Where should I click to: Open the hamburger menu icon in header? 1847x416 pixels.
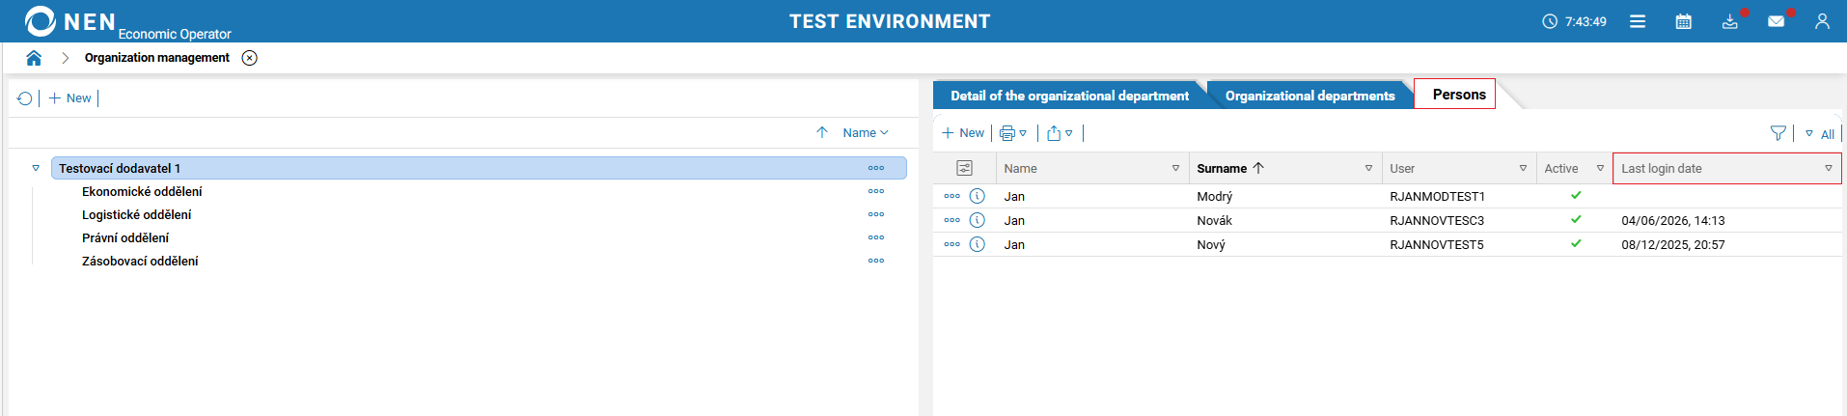tap(1638, 21)
